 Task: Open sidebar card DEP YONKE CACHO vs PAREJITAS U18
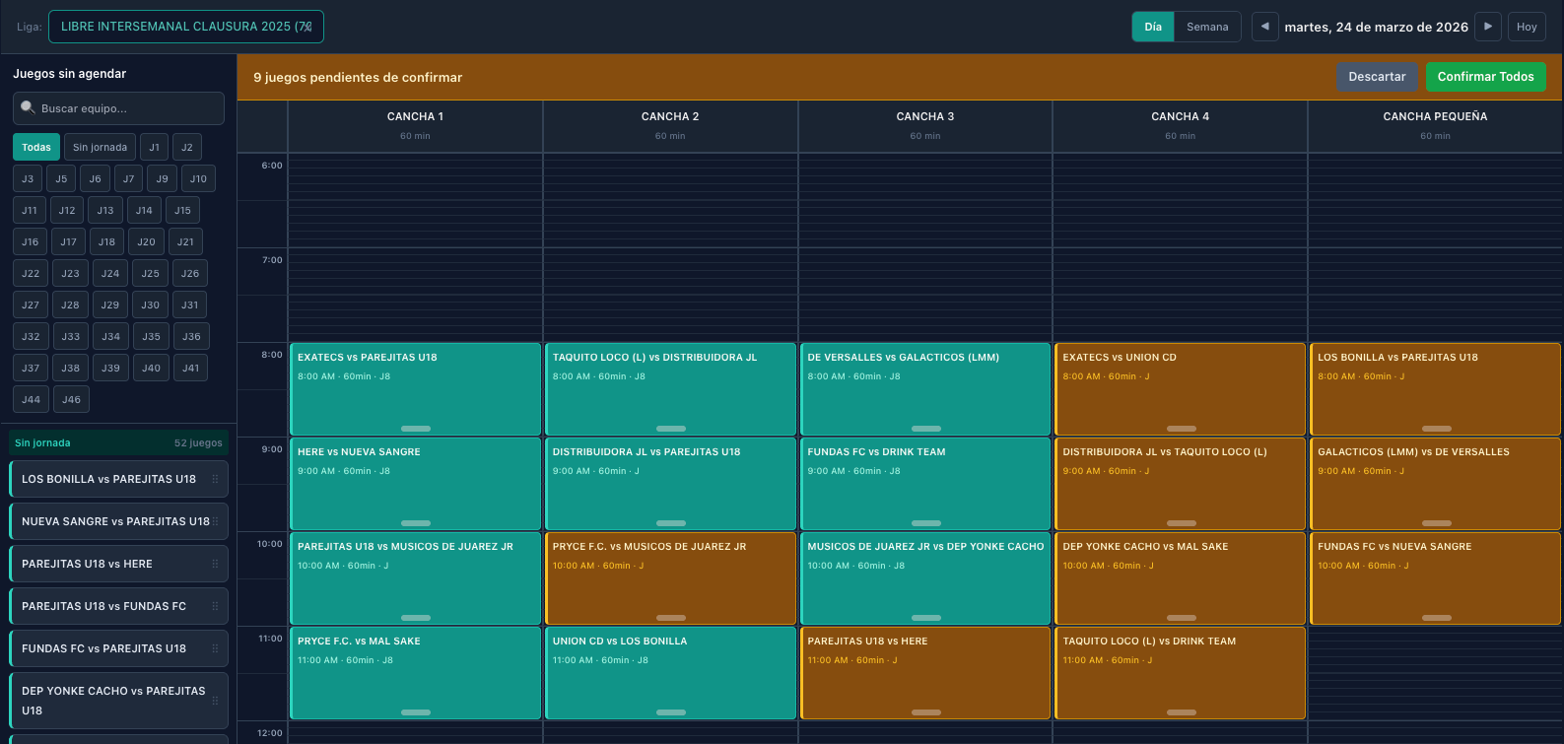click(x=118, y=701)
